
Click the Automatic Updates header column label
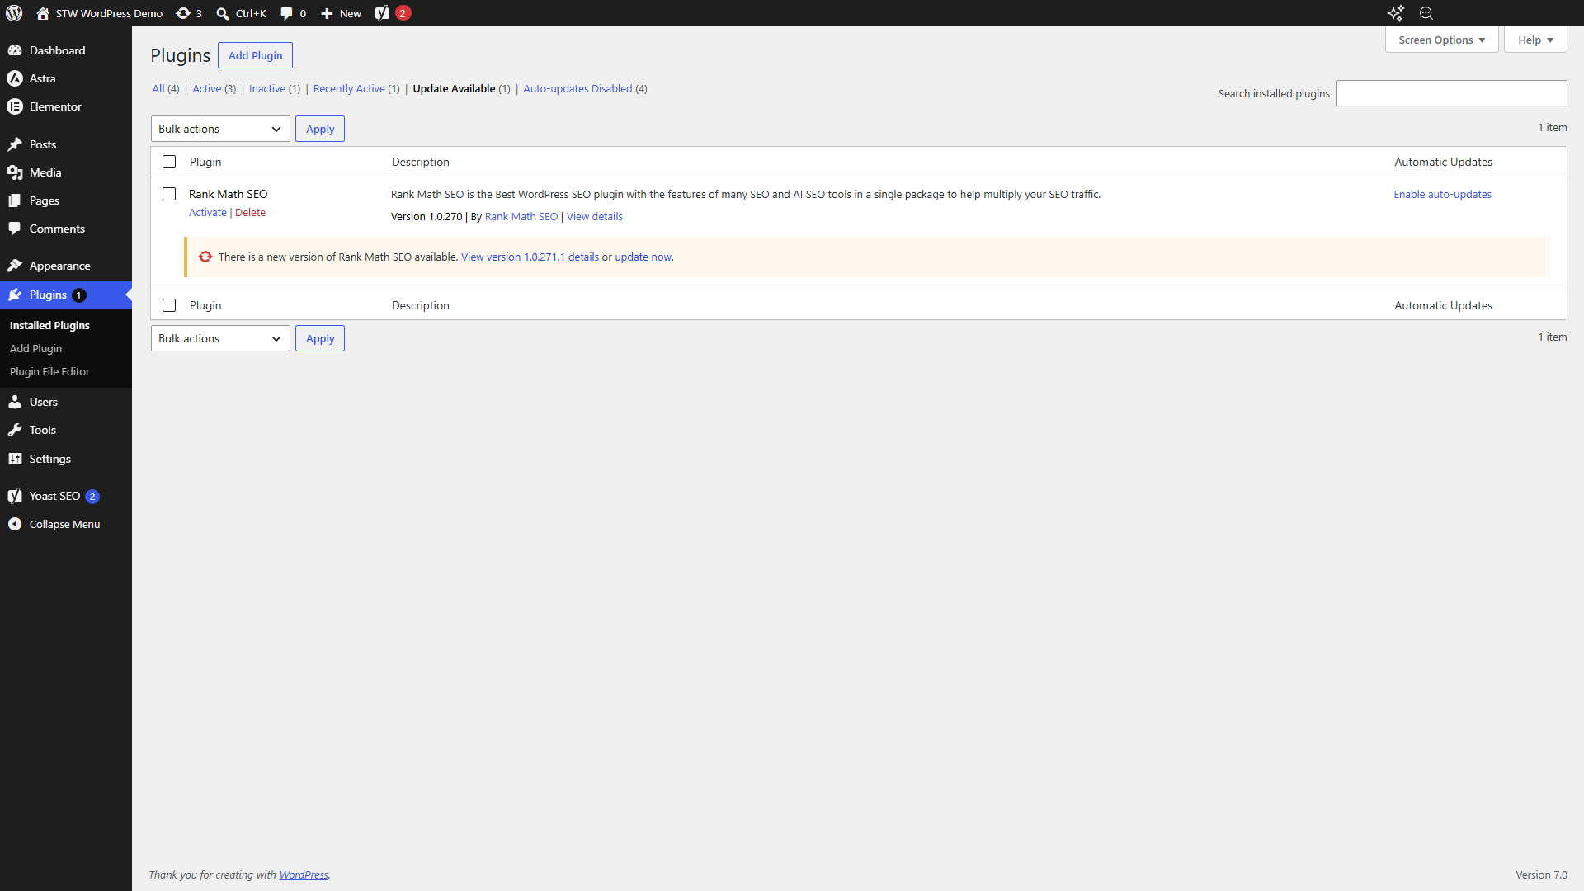[x=1443, y=162]
